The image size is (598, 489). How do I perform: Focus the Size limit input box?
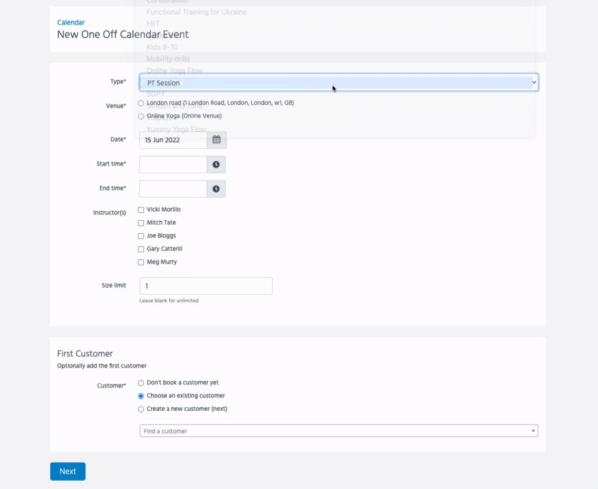[x=206, y=286]
